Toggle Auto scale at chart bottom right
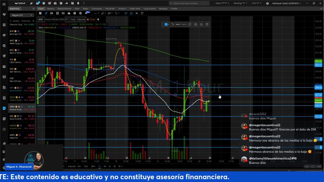 [x=319, y=166]
